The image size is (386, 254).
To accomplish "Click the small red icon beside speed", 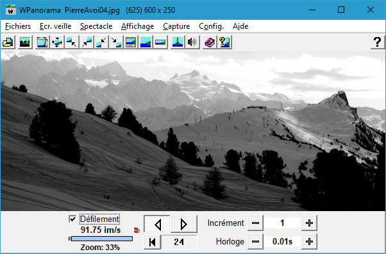I will click(x=137, y=230).
